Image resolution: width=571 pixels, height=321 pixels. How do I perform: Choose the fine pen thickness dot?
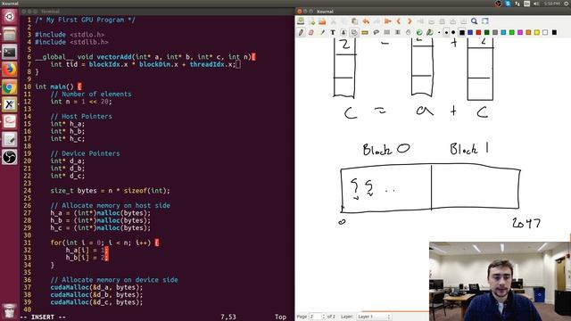tap(439, 32)
